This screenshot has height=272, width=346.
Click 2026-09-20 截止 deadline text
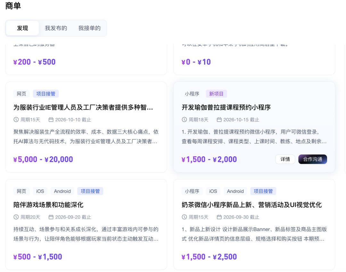pyautogui.click(x=73, y=217)
